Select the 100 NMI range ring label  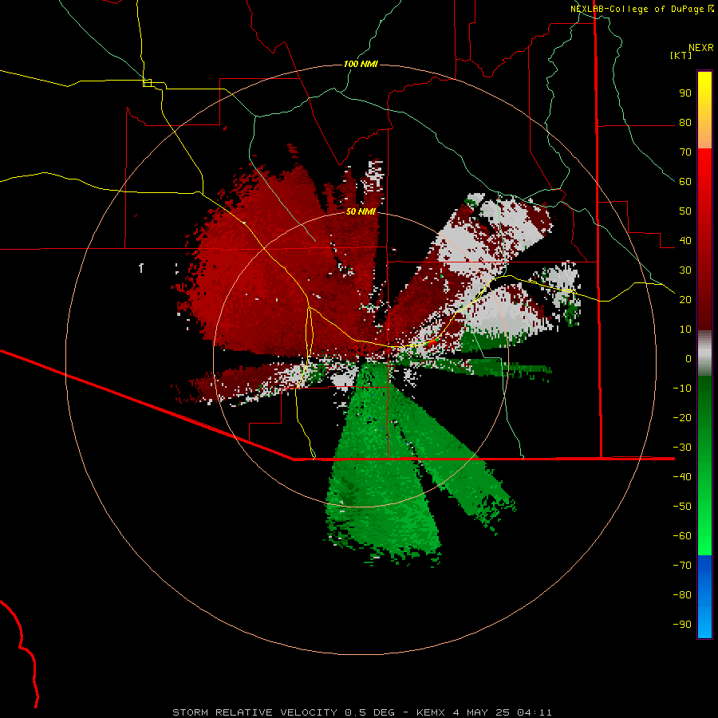361,64
